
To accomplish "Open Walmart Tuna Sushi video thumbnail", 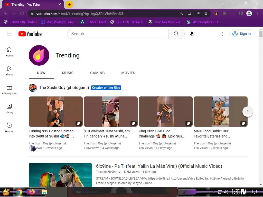I will [x=111, y=112].
